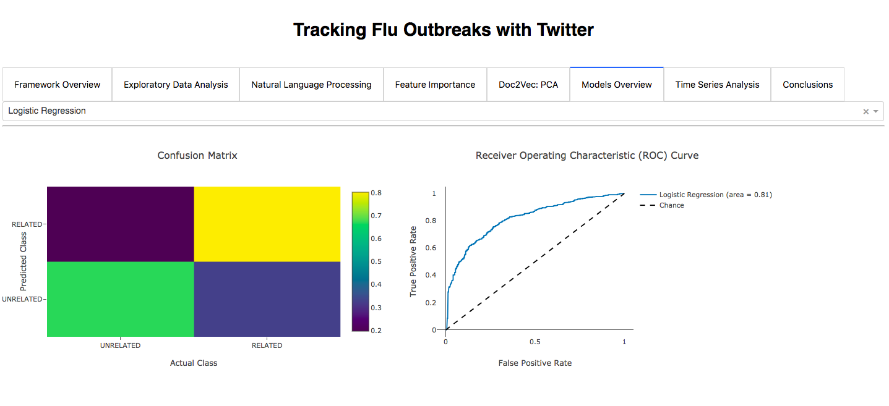The height and width of the screenshot is (406, 889).
Task: Open the Natural Language Processing tab
Action: (x=311, y=85)
